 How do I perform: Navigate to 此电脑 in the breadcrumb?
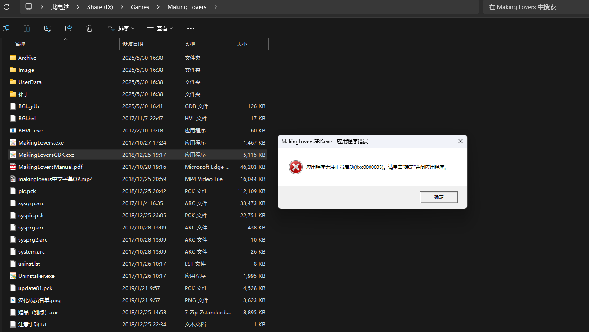pos(60,7)
